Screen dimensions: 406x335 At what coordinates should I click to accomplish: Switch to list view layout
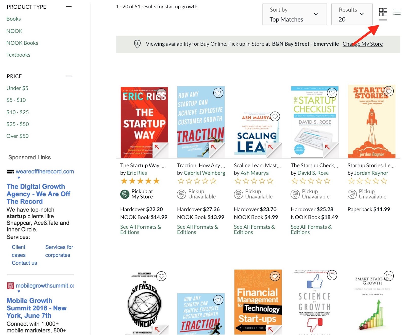click(396, 12)
